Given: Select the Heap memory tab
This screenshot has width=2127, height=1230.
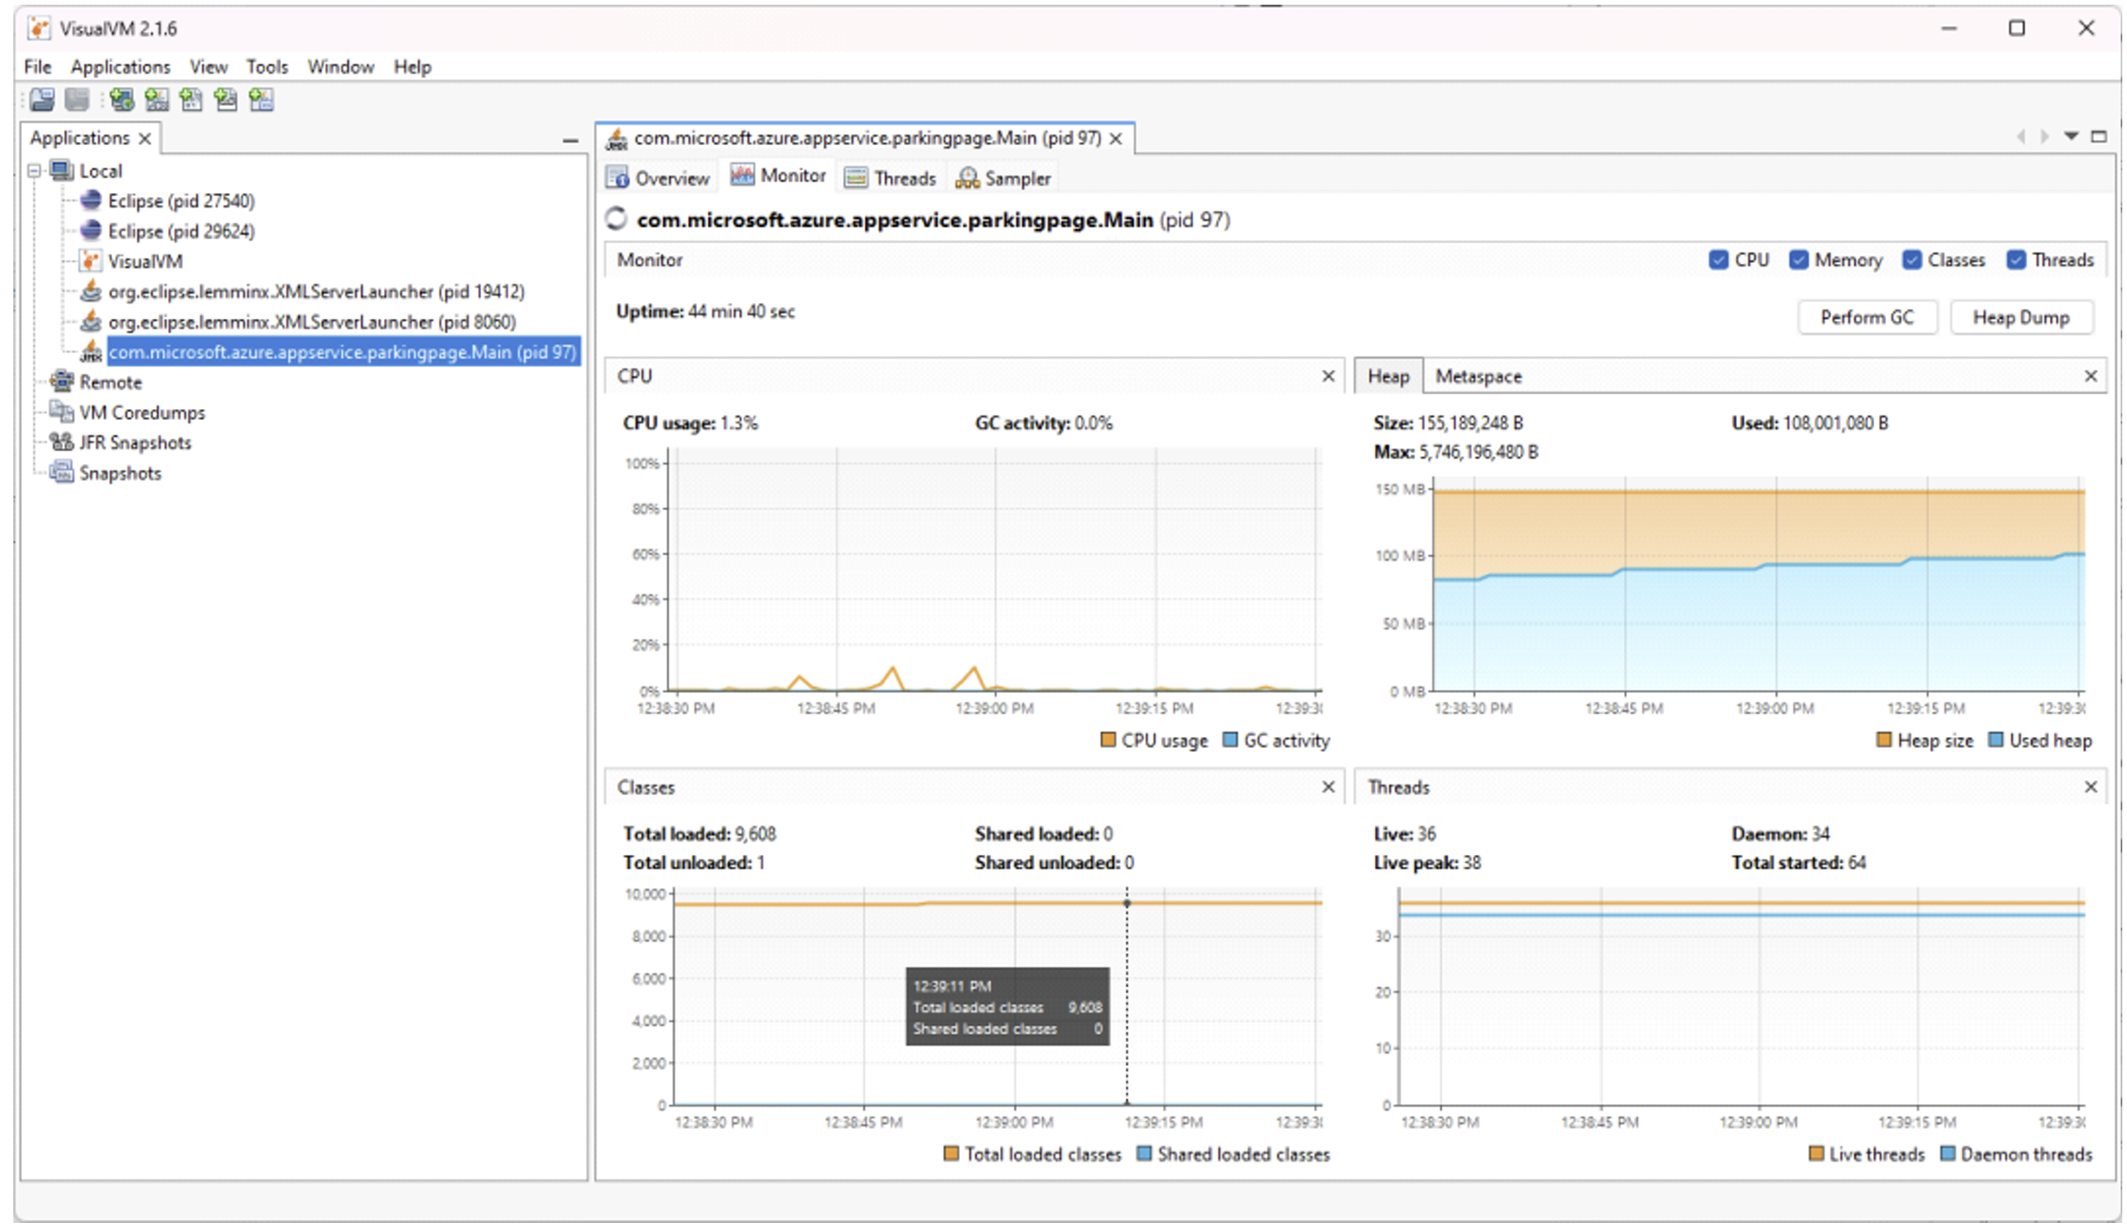Looking at the screenshot, I should pos(1388,377).
